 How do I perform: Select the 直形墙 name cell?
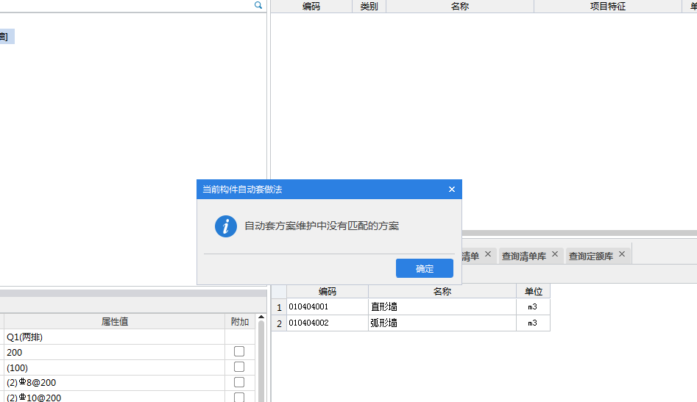[442, 306]
